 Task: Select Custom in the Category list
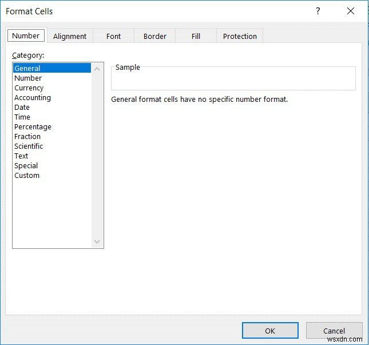27,176
